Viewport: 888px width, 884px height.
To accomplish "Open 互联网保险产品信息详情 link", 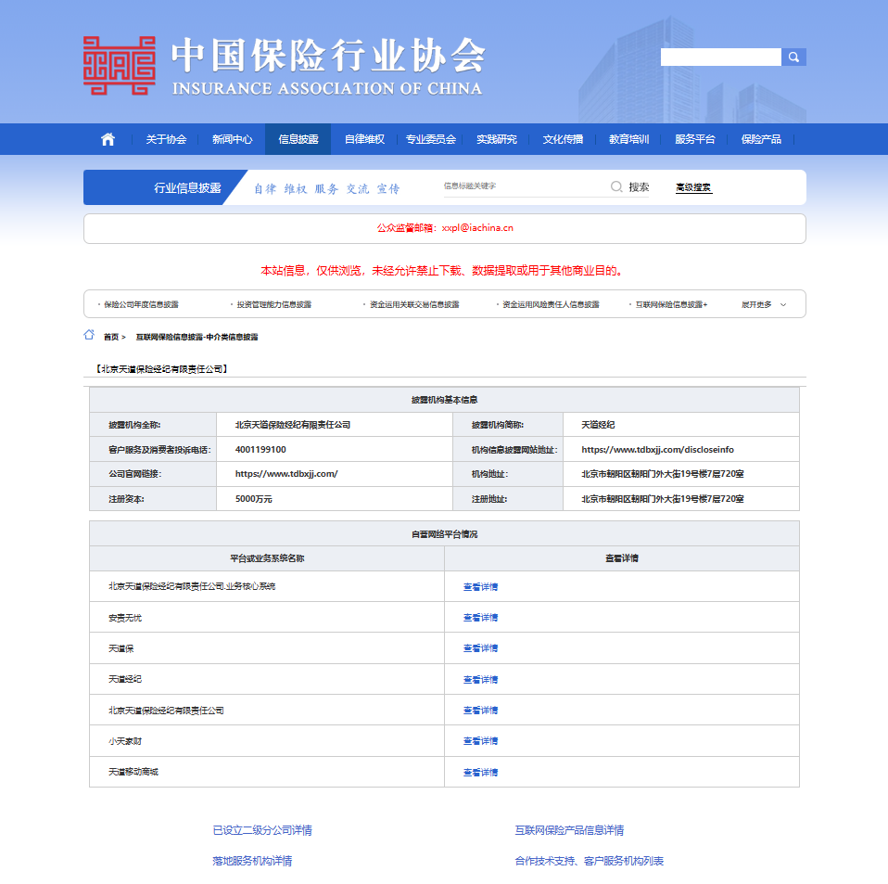I will point(569,830).
